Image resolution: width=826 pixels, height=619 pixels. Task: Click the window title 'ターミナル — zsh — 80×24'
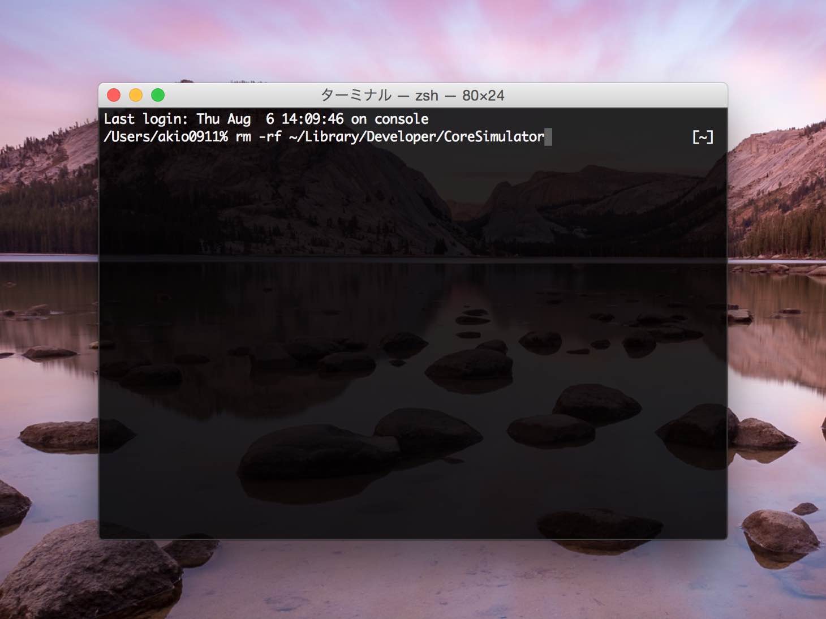pyautogui.click(x=412, y=95)
